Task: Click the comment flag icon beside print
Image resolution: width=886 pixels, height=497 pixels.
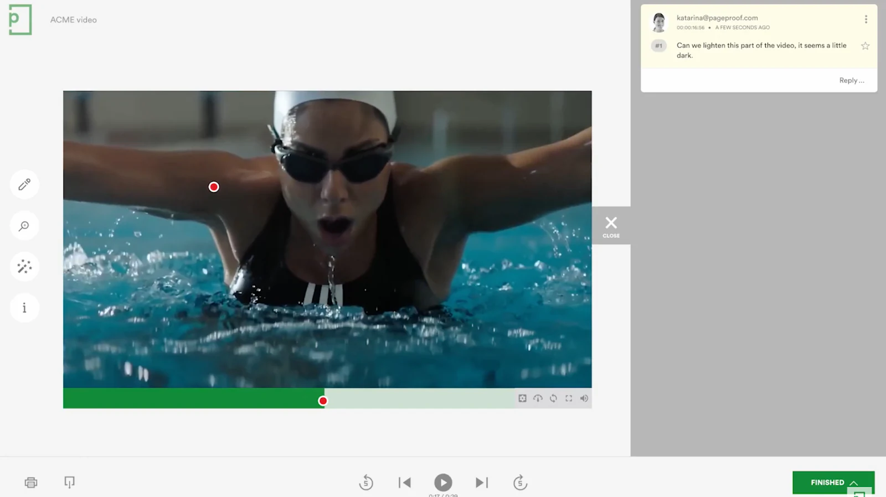Action: click(69, 483)
